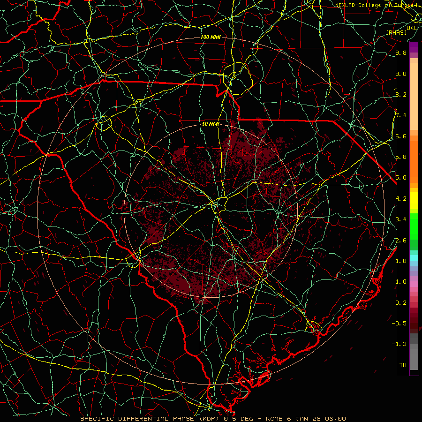Click the 5.0 value on the scale
This screenshot has width=422, height=422.
pos(401,178)
